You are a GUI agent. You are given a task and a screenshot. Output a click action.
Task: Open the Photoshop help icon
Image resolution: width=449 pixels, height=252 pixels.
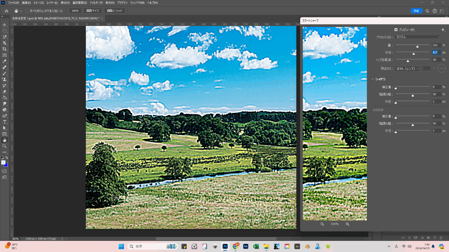[x=435, y=11]
